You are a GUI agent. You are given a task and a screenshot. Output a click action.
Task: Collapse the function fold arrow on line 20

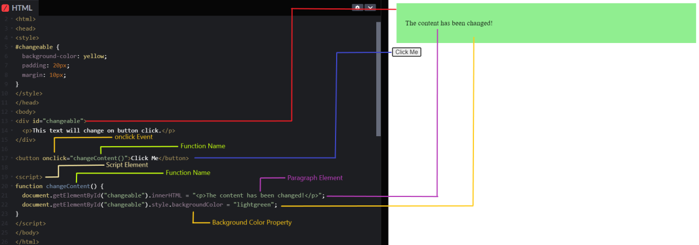[11, 186]
